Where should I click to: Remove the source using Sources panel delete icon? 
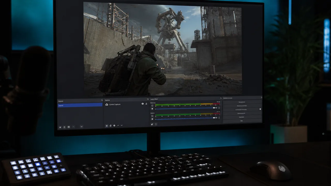[110, 126]
